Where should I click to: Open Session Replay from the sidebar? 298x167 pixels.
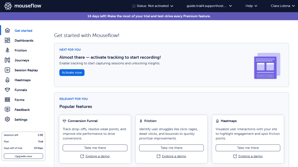click(26, 70)
